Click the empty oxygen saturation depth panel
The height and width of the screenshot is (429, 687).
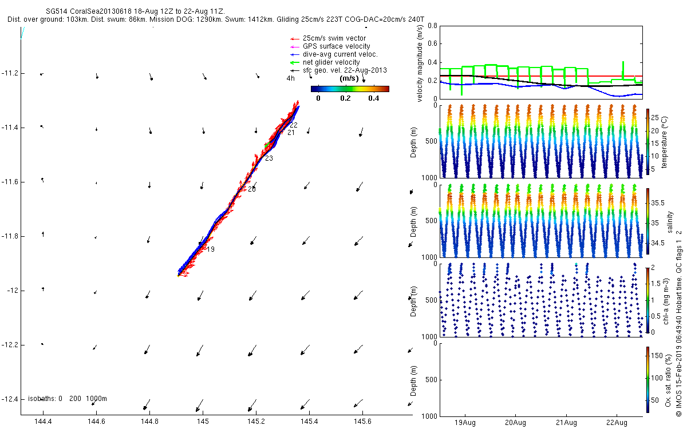point(541,379)
